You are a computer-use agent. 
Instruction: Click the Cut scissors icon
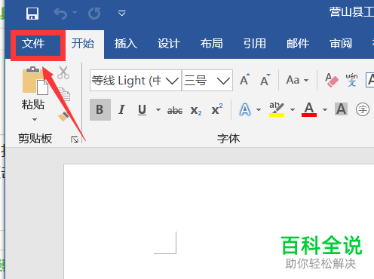(63, 72)
